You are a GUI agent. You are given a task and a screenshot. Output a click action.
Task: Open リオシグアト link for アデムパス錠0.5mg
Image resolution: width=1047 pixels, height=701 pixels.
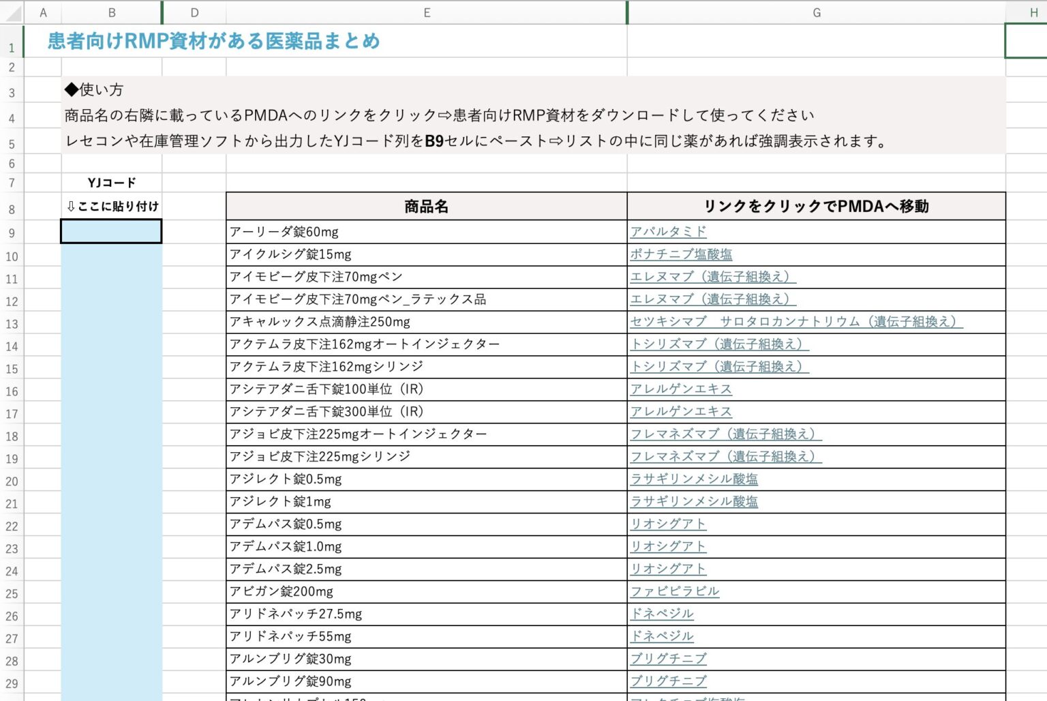[668, 524]
